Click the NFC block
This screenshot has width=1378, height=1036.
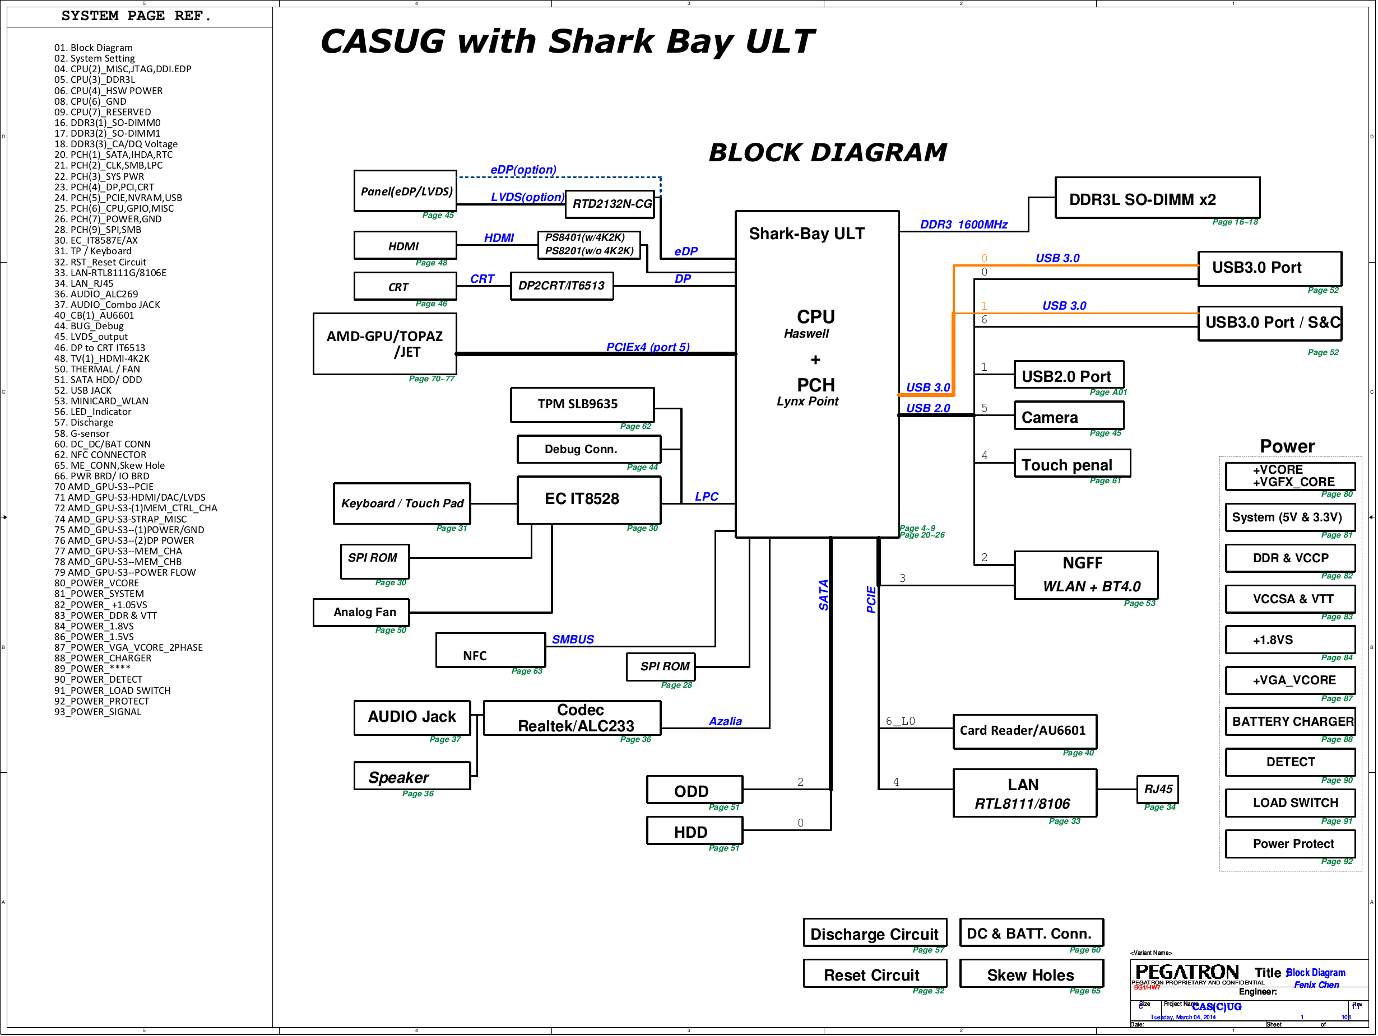pyautogui.click(x=491, y=651)
